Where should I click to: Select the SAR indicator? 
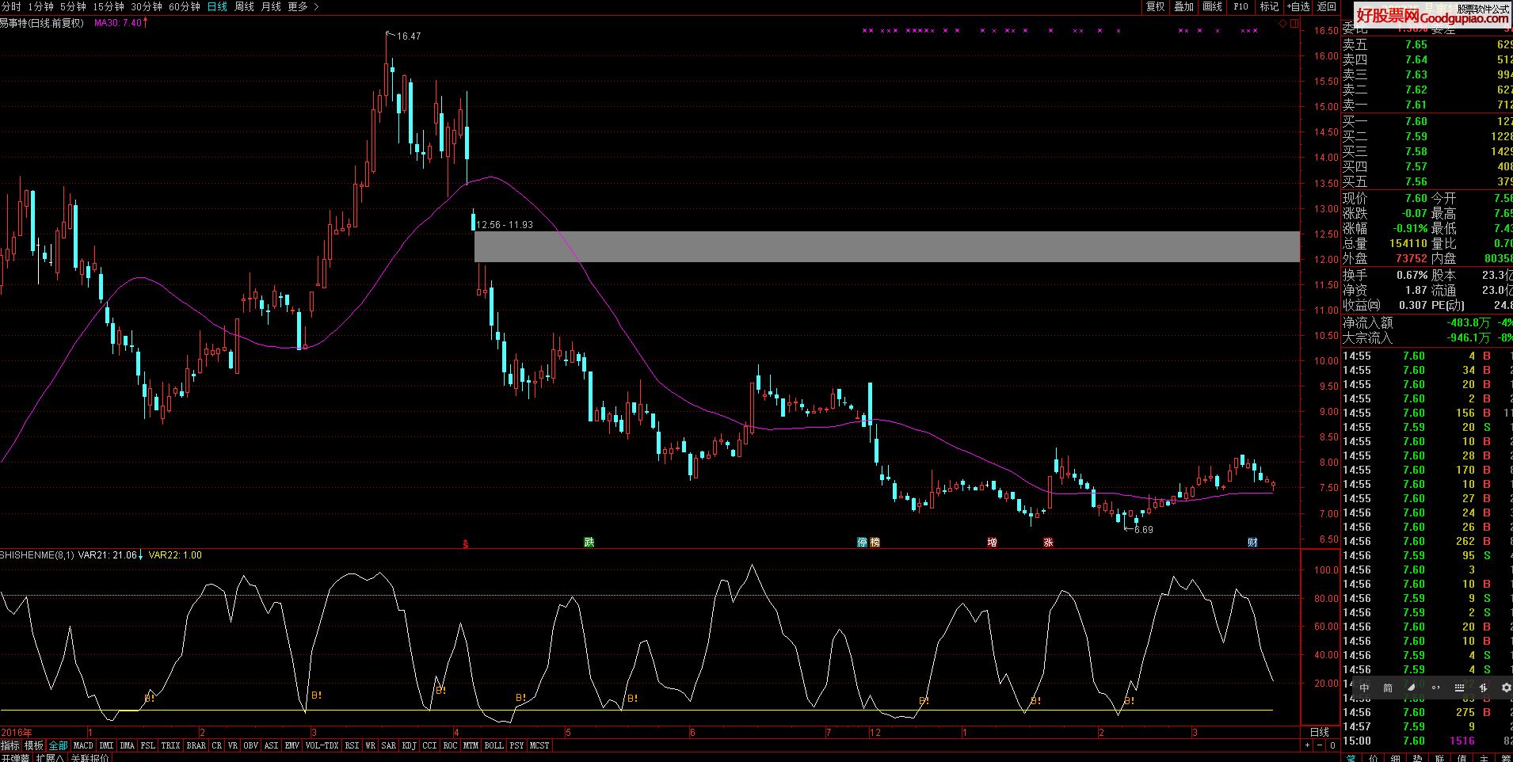pos(389,745)
